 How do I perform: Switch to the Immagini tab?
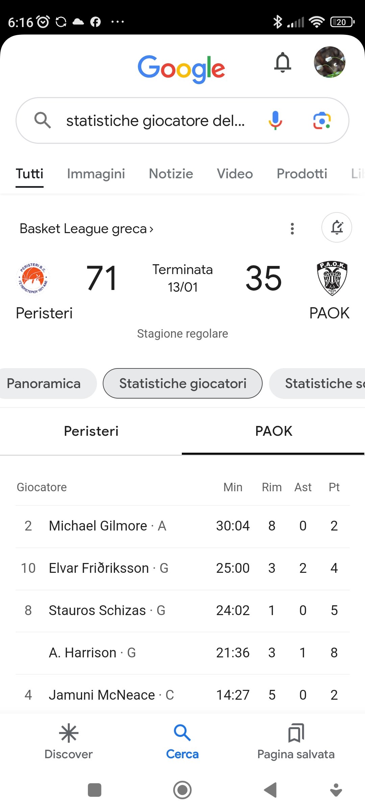(x=96, y=174)
